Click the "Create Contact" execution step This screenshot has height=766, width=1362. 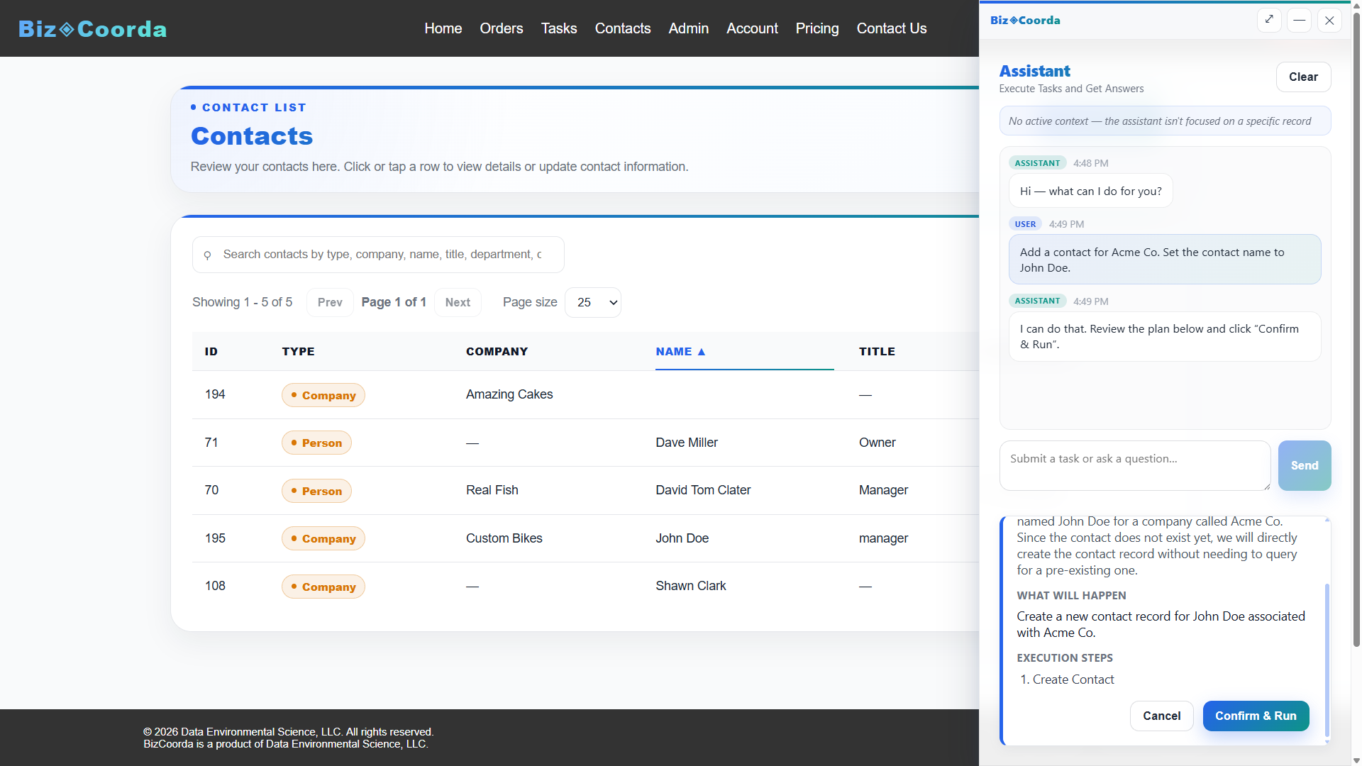tap(1073, 679)
